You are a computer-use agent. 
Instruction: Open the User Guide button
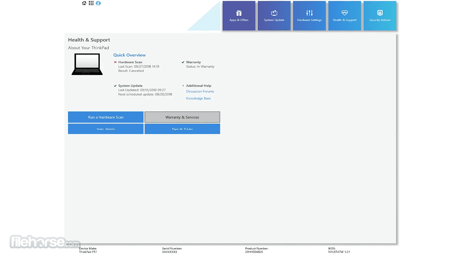106,129
